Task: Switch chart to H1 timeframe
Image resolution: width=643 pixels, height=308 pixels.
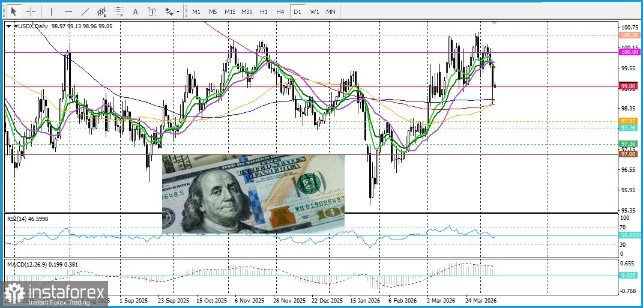Action: [264, 11]
